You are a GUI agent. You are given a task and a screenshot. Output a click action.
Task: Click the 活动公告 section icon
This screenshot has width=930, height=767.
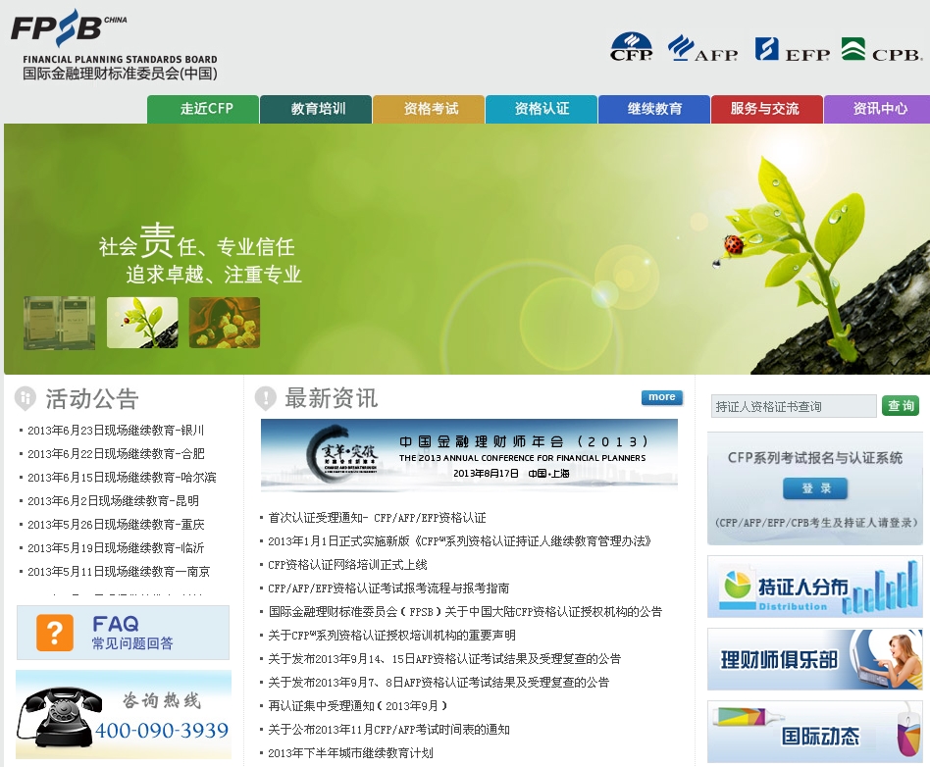(x=25, y=398)
